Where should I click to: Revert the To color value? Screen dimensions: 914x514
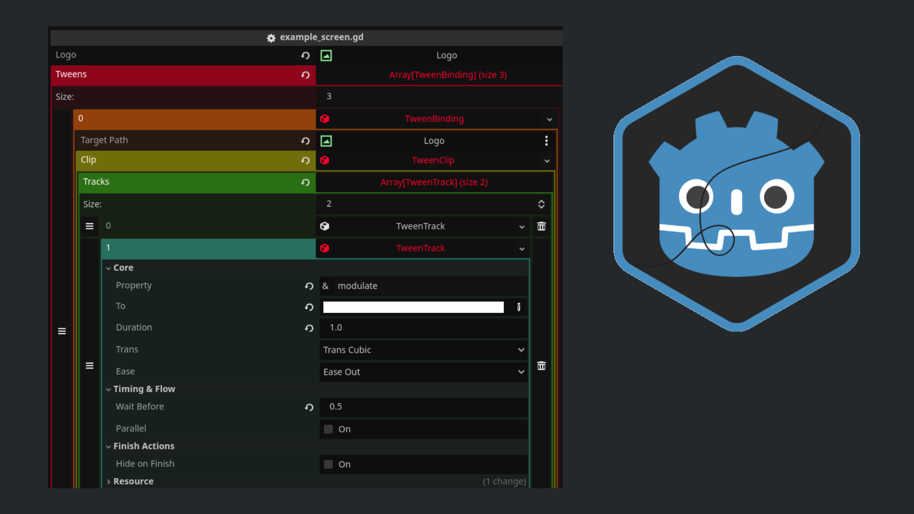[309, 307]
